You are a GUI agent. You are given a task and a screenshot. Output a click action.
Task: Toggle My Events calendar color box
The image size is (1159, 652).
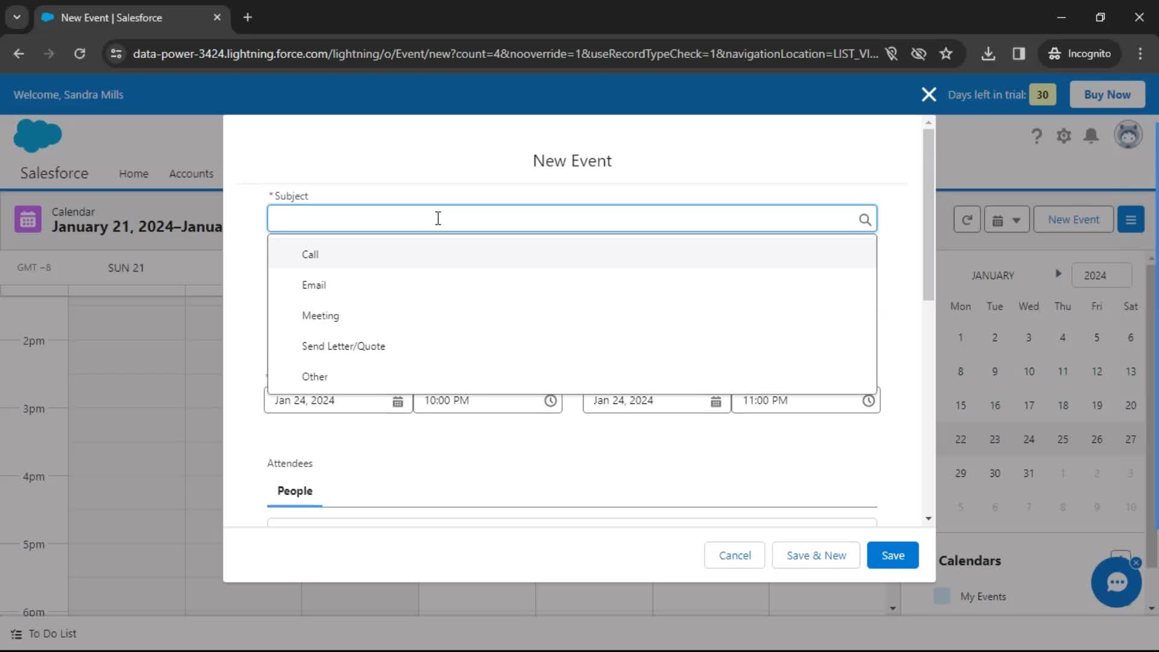(x=942, y=596)
